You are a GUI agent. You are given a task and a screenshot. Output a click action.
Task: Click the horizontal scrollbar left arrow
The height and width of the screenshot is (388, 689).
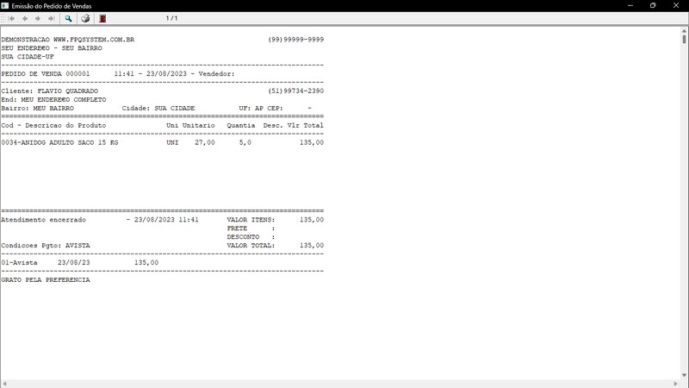coord(4,384)
